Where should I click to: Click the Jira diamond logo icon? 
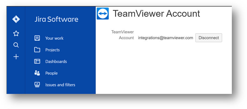pos(16,19)
